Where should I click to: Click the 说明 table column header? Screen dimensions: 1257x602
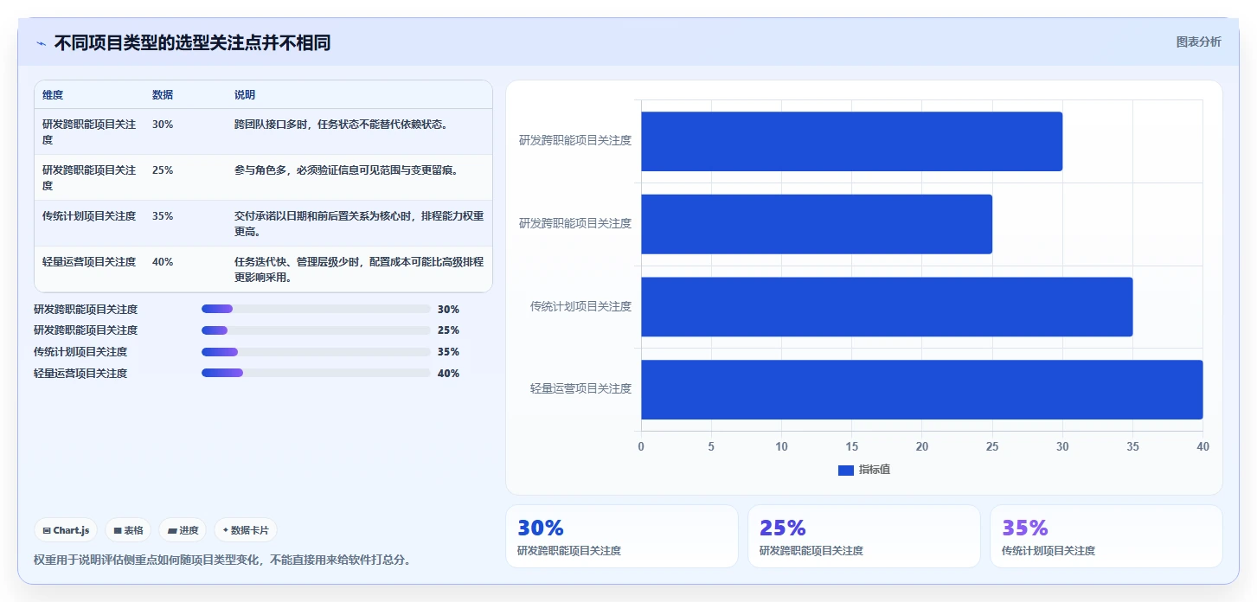pyautogui.click(x=245, y=95)
